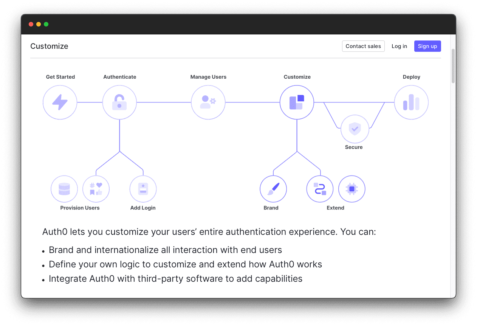Click the Extend processor chip icon
This screenshot has width=477, height=326.
tap(352, 189)
